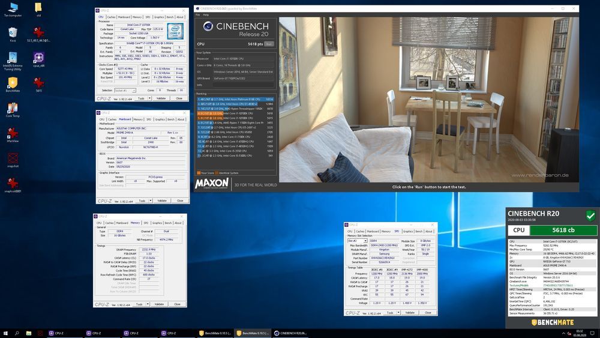Open taskbar search magnifier
The height and width of the screenshot is (338, 600).
pos(17,333)
